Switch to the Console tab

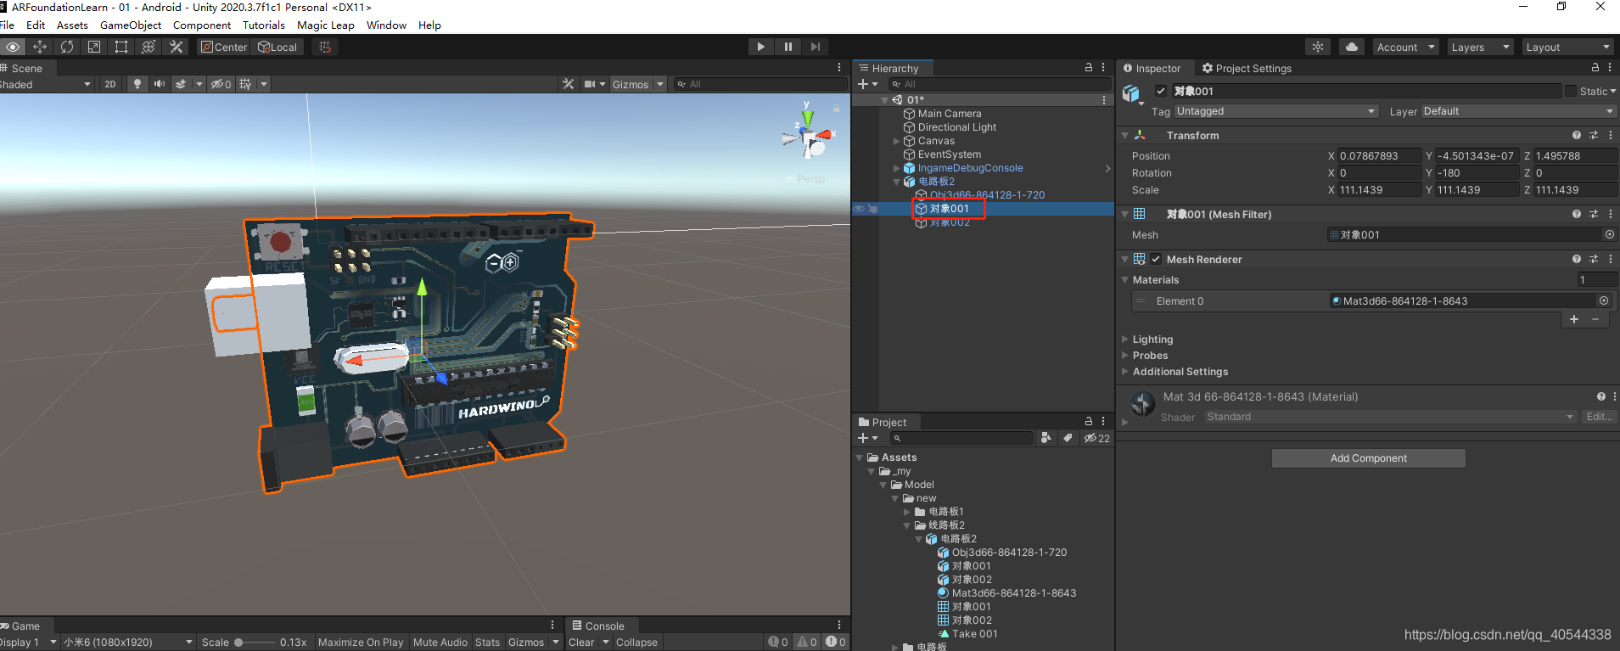click(597, 626)
